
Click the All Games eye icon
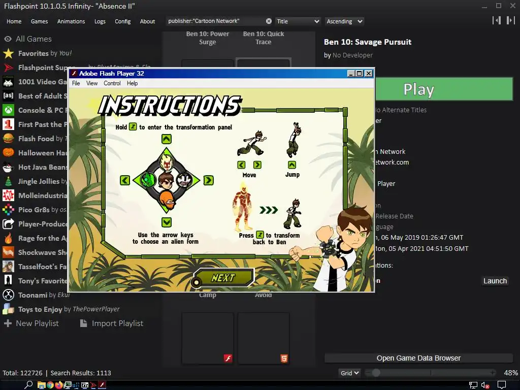coord(8,39)
